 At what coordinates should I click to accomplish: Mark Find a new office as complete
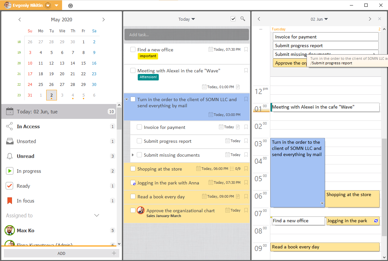(x=133, y=49)
